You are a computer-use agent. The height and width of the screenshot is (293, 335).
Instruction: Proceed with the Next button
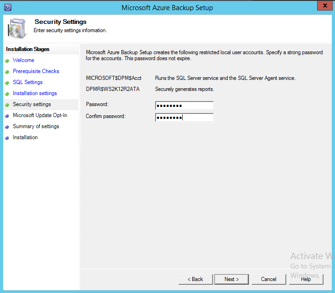pos(231,279)
